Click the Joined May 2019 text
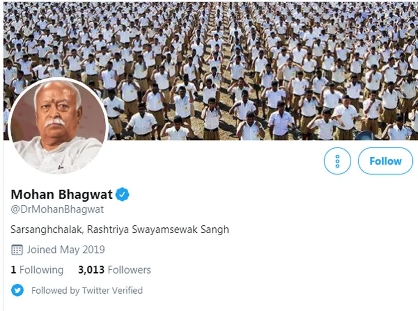 click(66, 250)
